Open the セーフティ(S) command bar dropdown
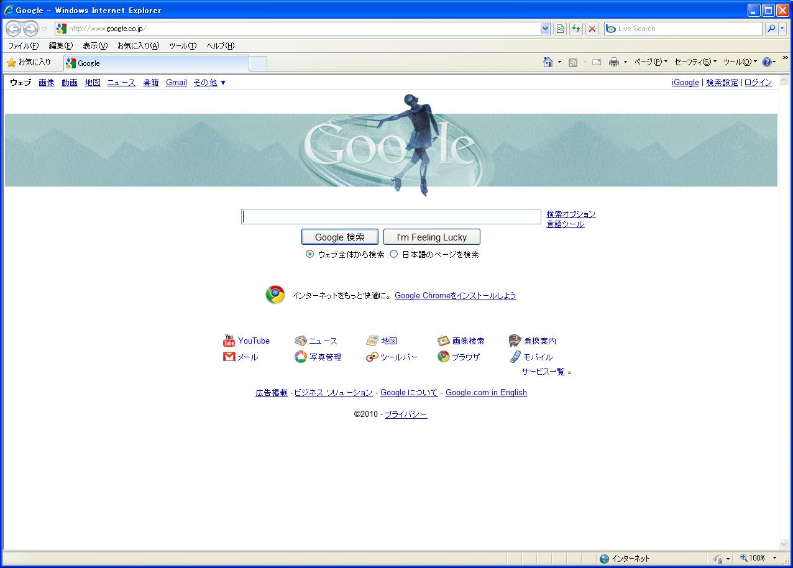 [695, 62]
